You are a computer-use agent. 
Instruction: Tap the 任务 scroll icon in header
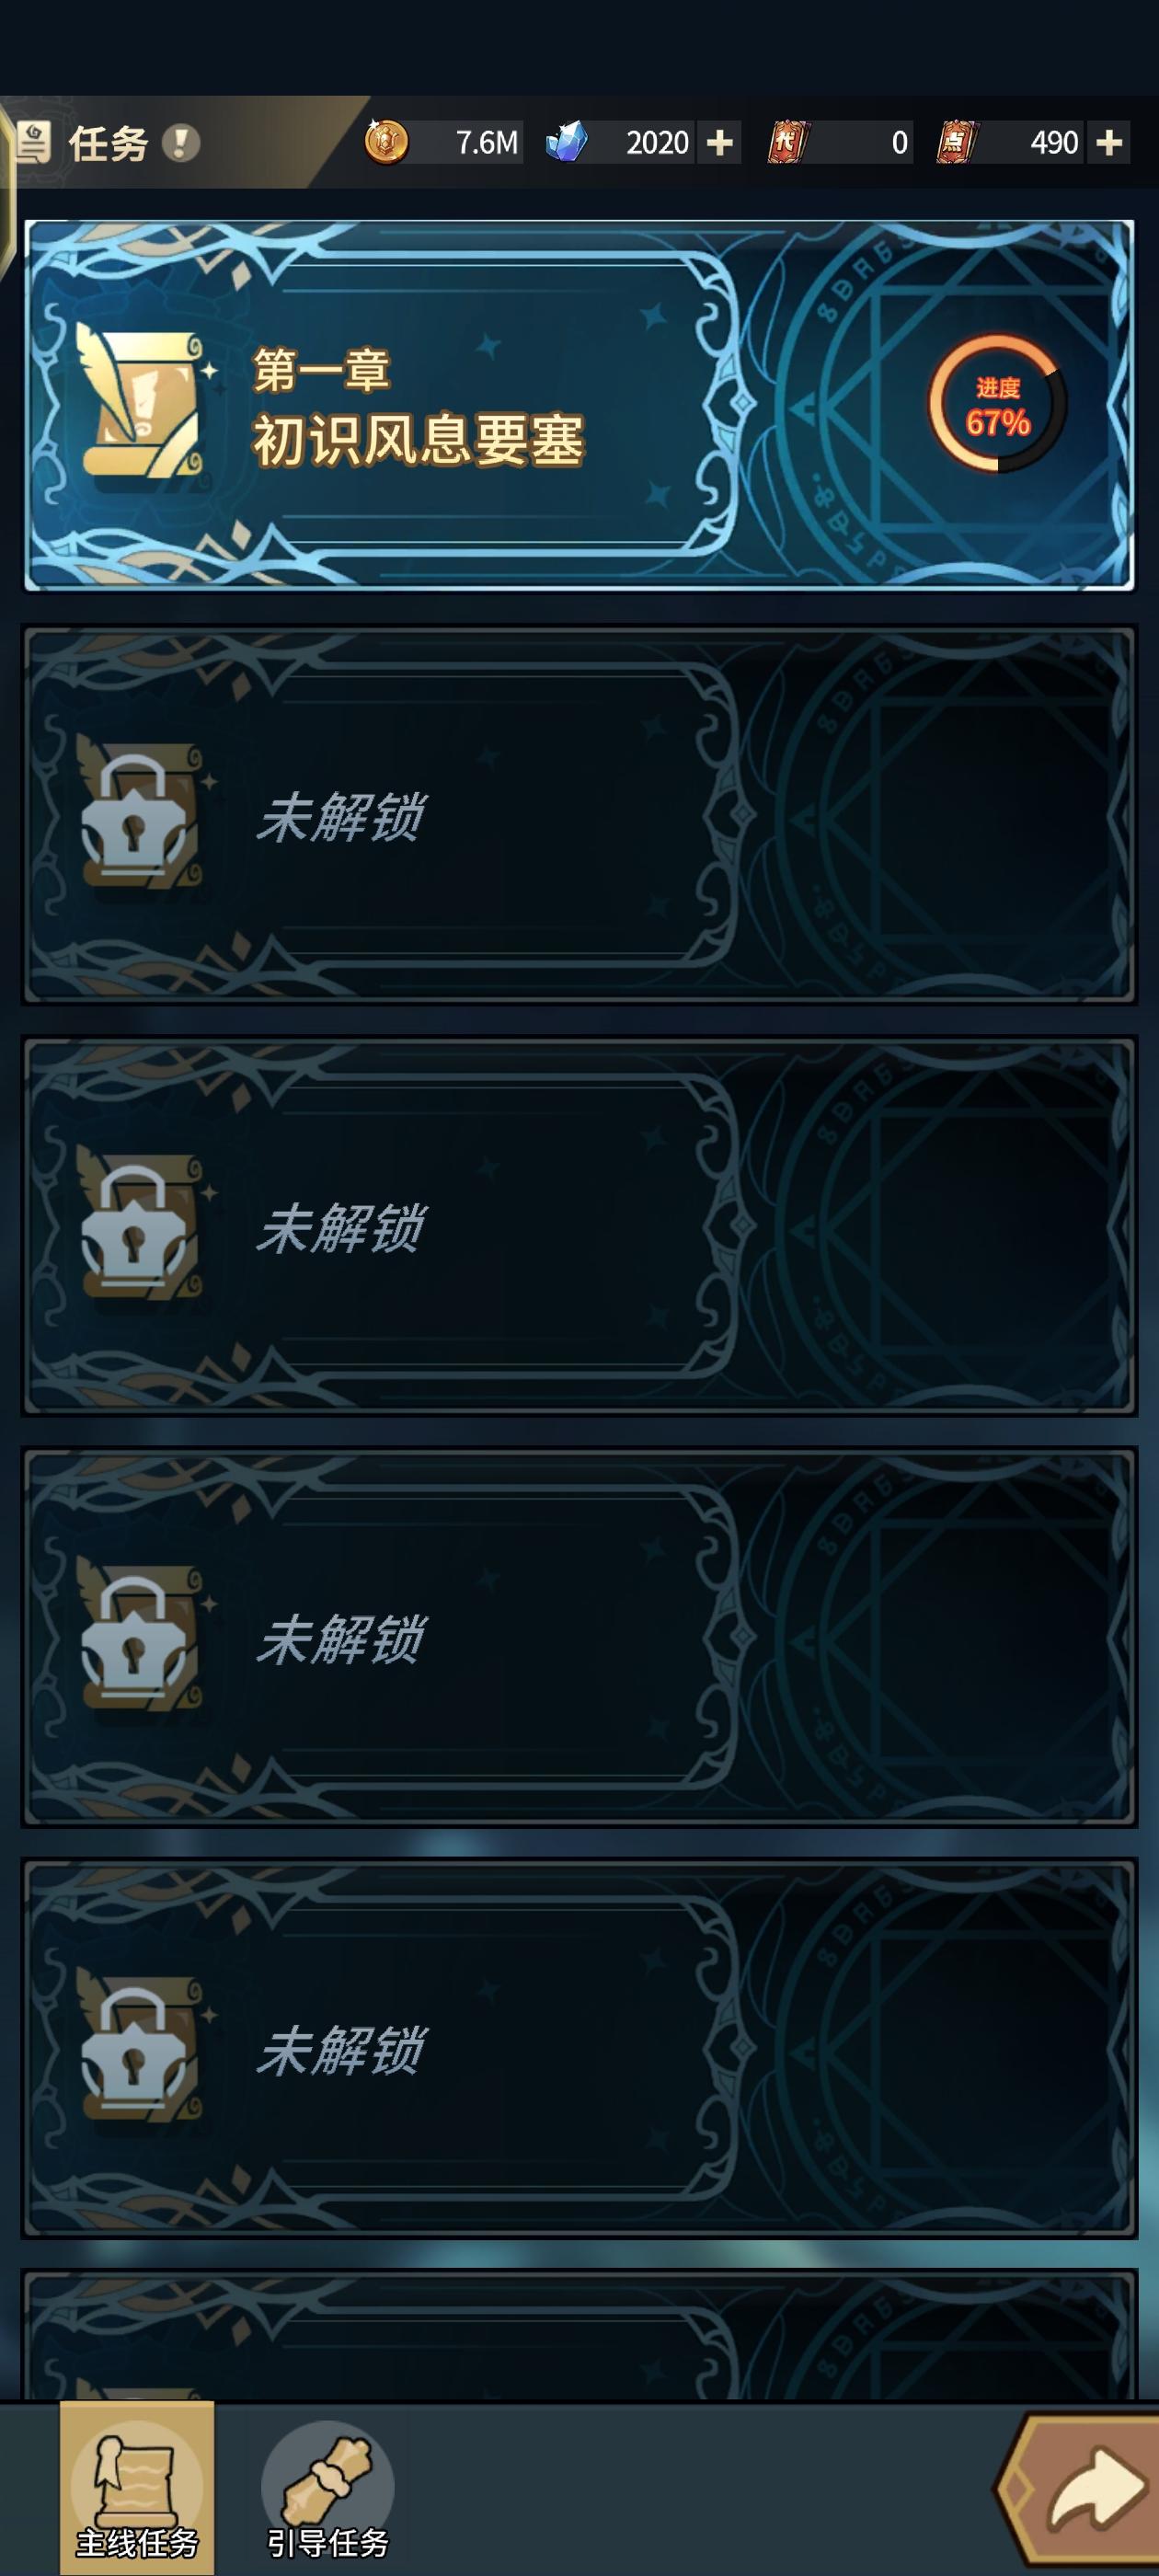[33, 143]
